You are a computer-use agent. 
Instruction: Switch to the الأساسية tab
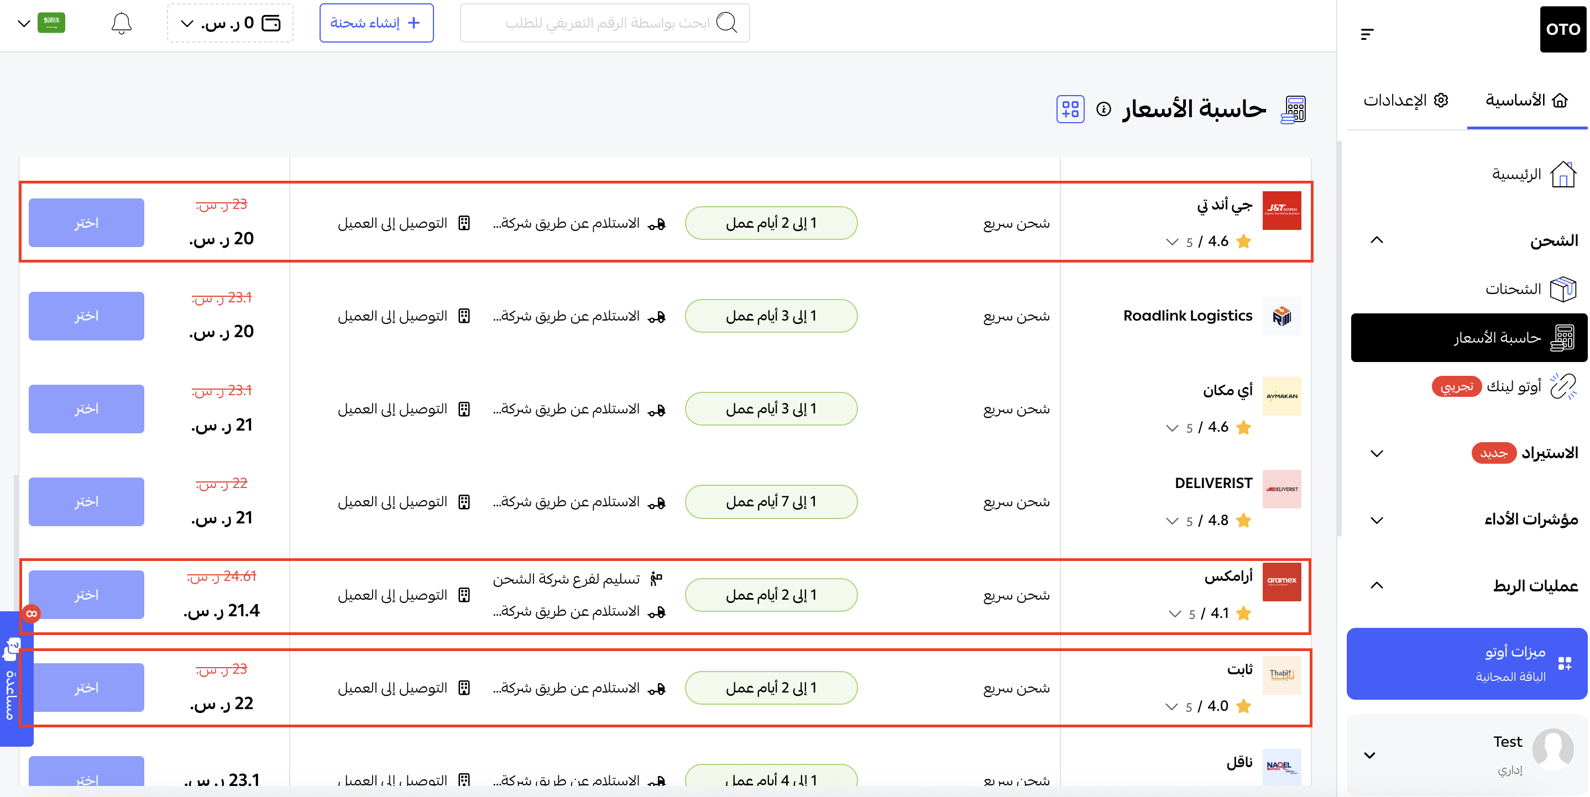1526,100
